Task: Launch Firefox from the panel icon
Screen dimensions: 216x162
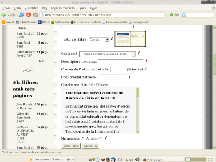Action: pyautogui.click(x=108, y=159)
